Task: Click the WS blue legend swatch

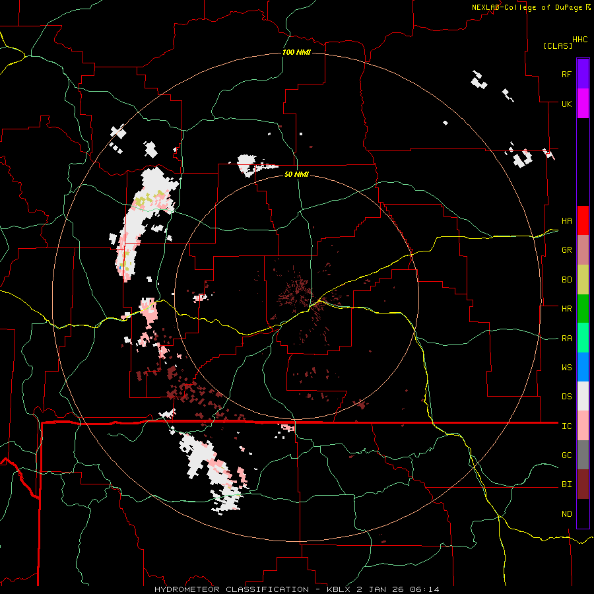Action: pyautogui.click(x=583, y=367)
